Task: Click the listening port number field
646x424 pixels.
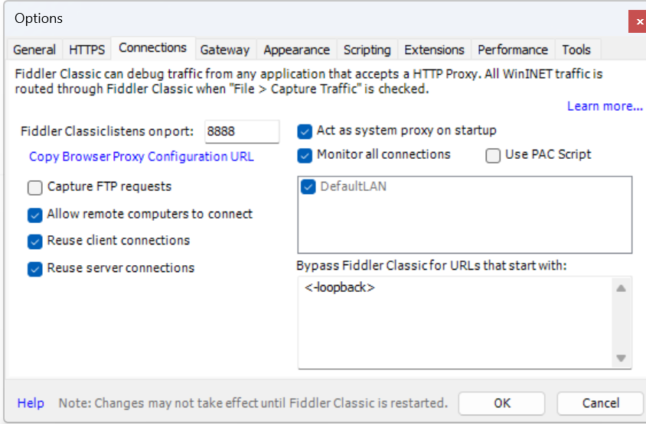Action: pyautogui.click(x=242, y=131)
